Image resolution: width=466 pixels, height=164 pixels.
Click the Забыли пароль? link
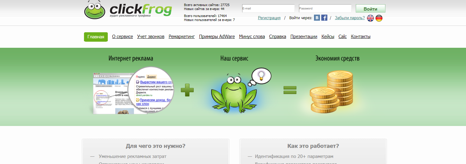coord(350,18)
